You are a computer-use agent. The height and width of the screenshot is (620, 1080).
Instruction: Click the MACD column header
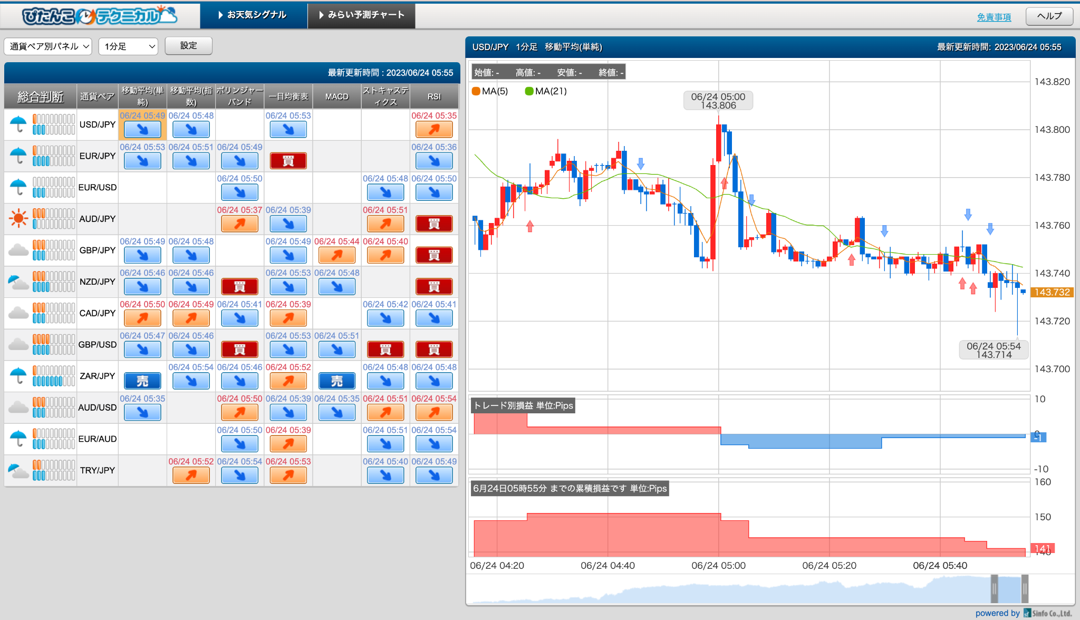[x=337, y=96]
